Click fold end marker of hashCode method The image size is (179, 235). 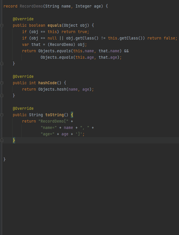2,96
